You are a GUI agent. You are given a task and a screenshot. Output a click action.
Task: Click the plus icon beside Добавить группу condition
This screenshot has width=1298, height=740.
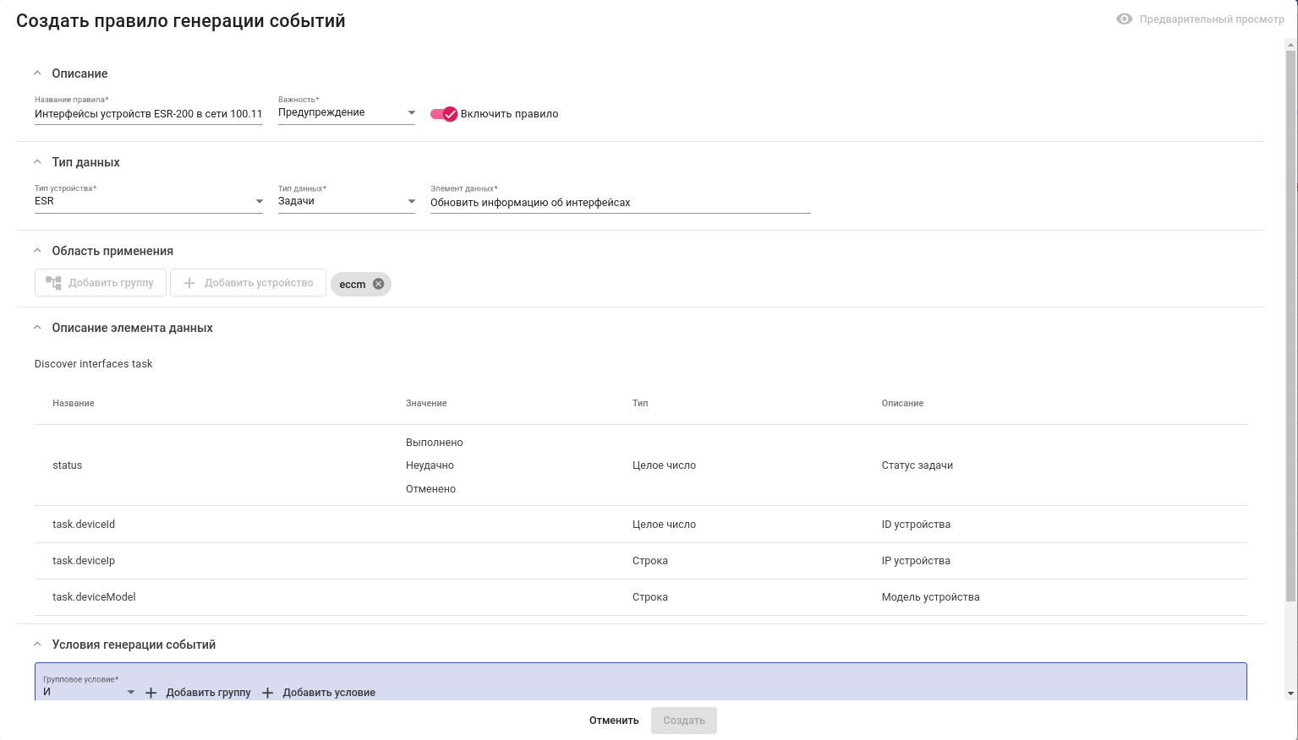point(151,693)
